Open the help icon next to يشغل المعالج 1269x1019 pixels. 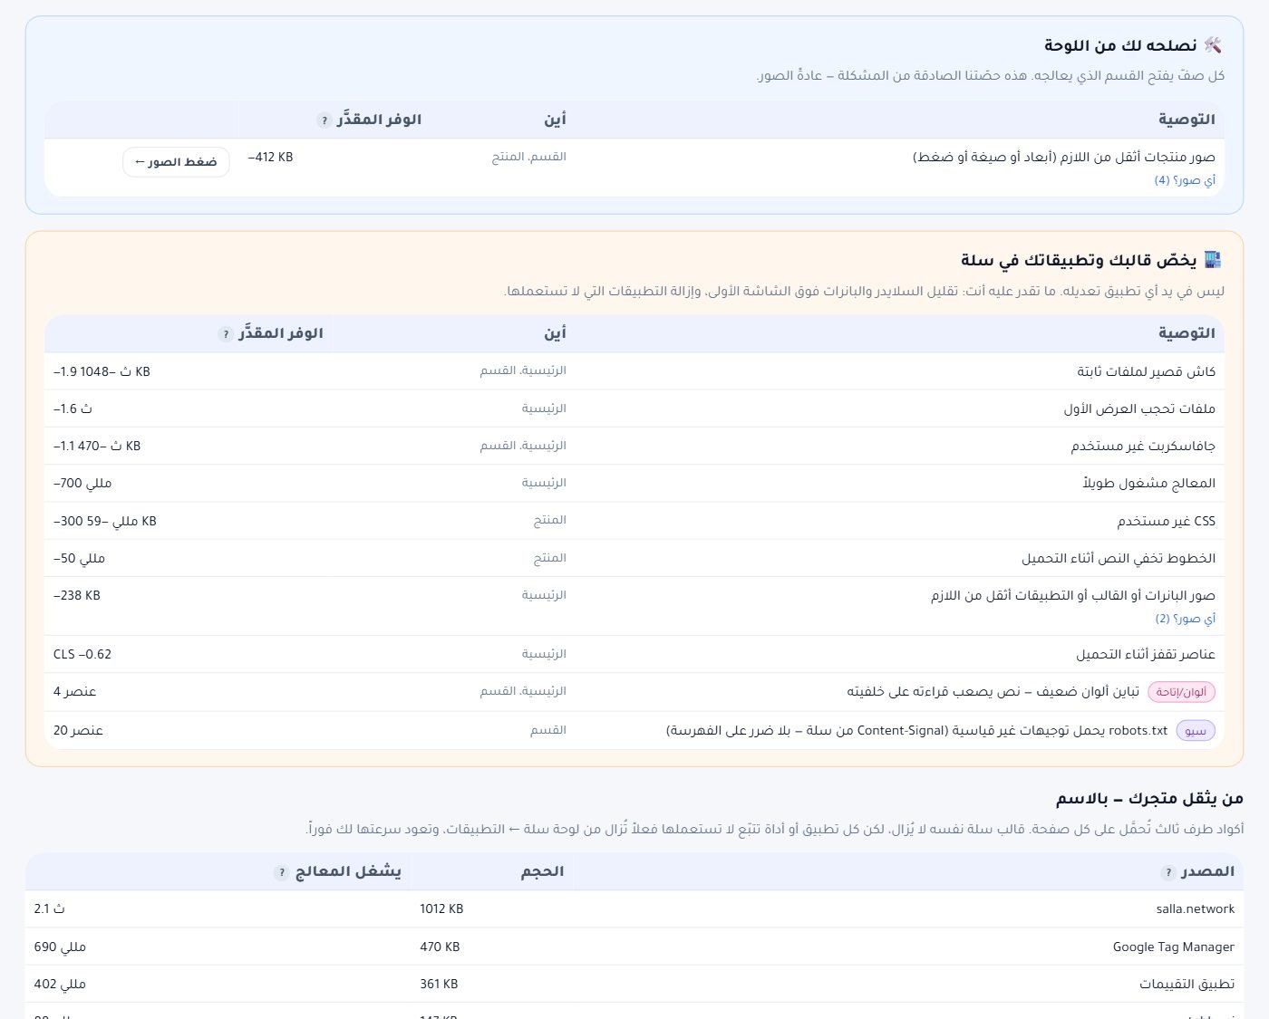pyautogui.click(x=281, y=872)
